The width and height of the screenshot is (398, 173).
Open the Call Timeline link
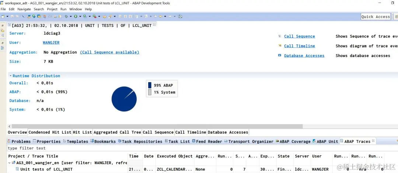(300, 46)
